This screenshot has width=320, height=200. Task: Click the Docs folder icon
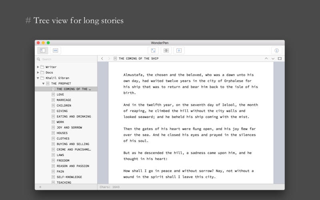pyautogui.click(x=42, y=72)
